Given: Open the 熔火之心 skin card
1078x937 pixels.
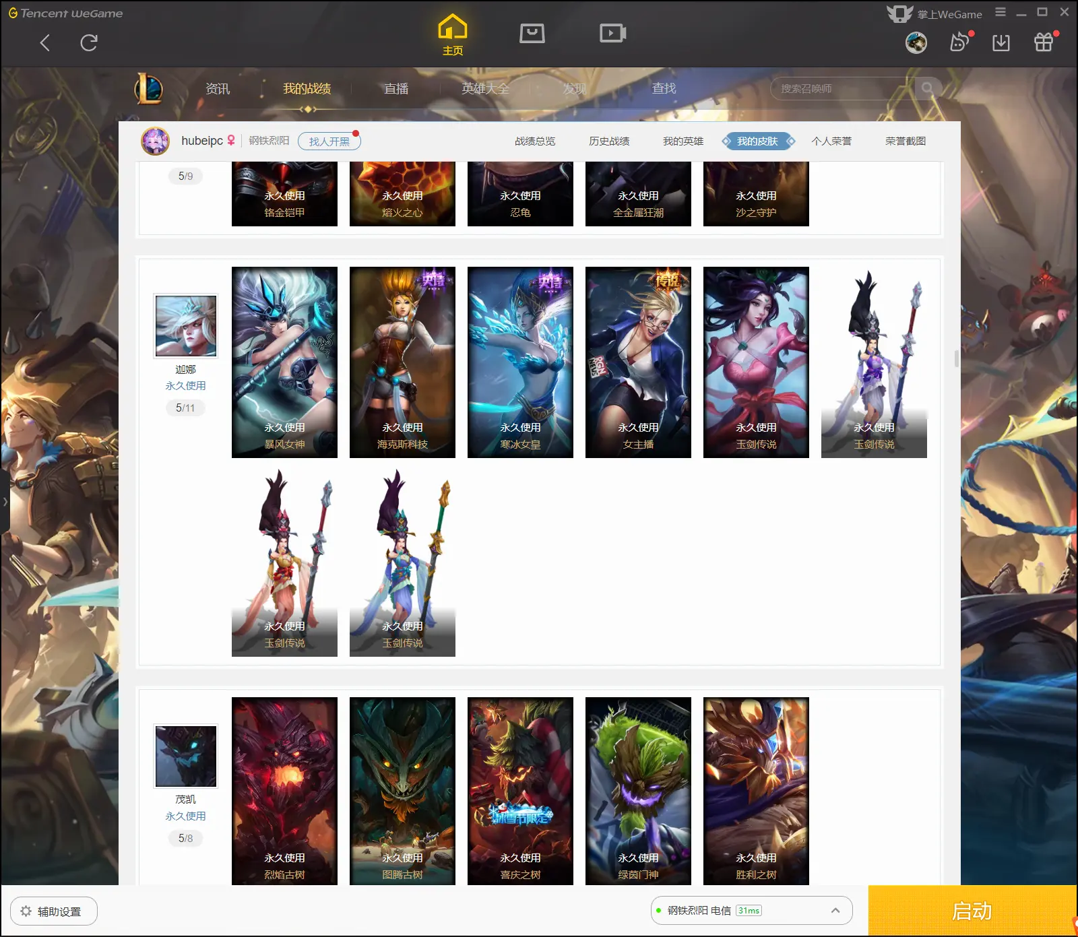Looking at the screenshot, I should tap(402, 194).
